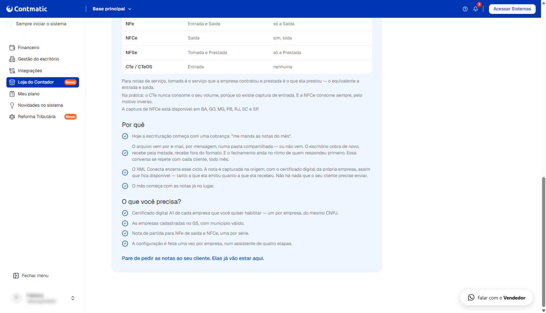This screenshot has height=313, width=546.
Task: Click the 'O que você precisa?' heading
Action: [x=151, y=201]
